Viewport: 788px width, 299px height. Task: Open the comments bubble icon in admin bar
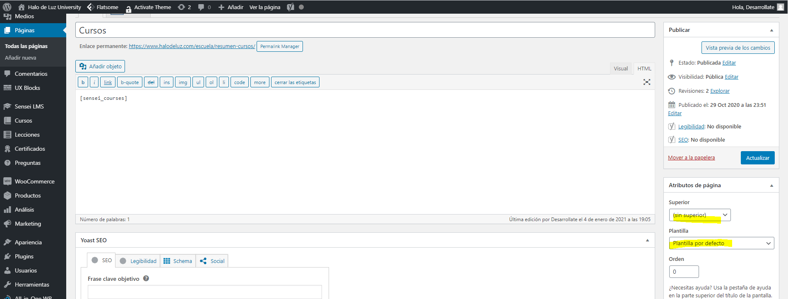[x=201, y=7]
